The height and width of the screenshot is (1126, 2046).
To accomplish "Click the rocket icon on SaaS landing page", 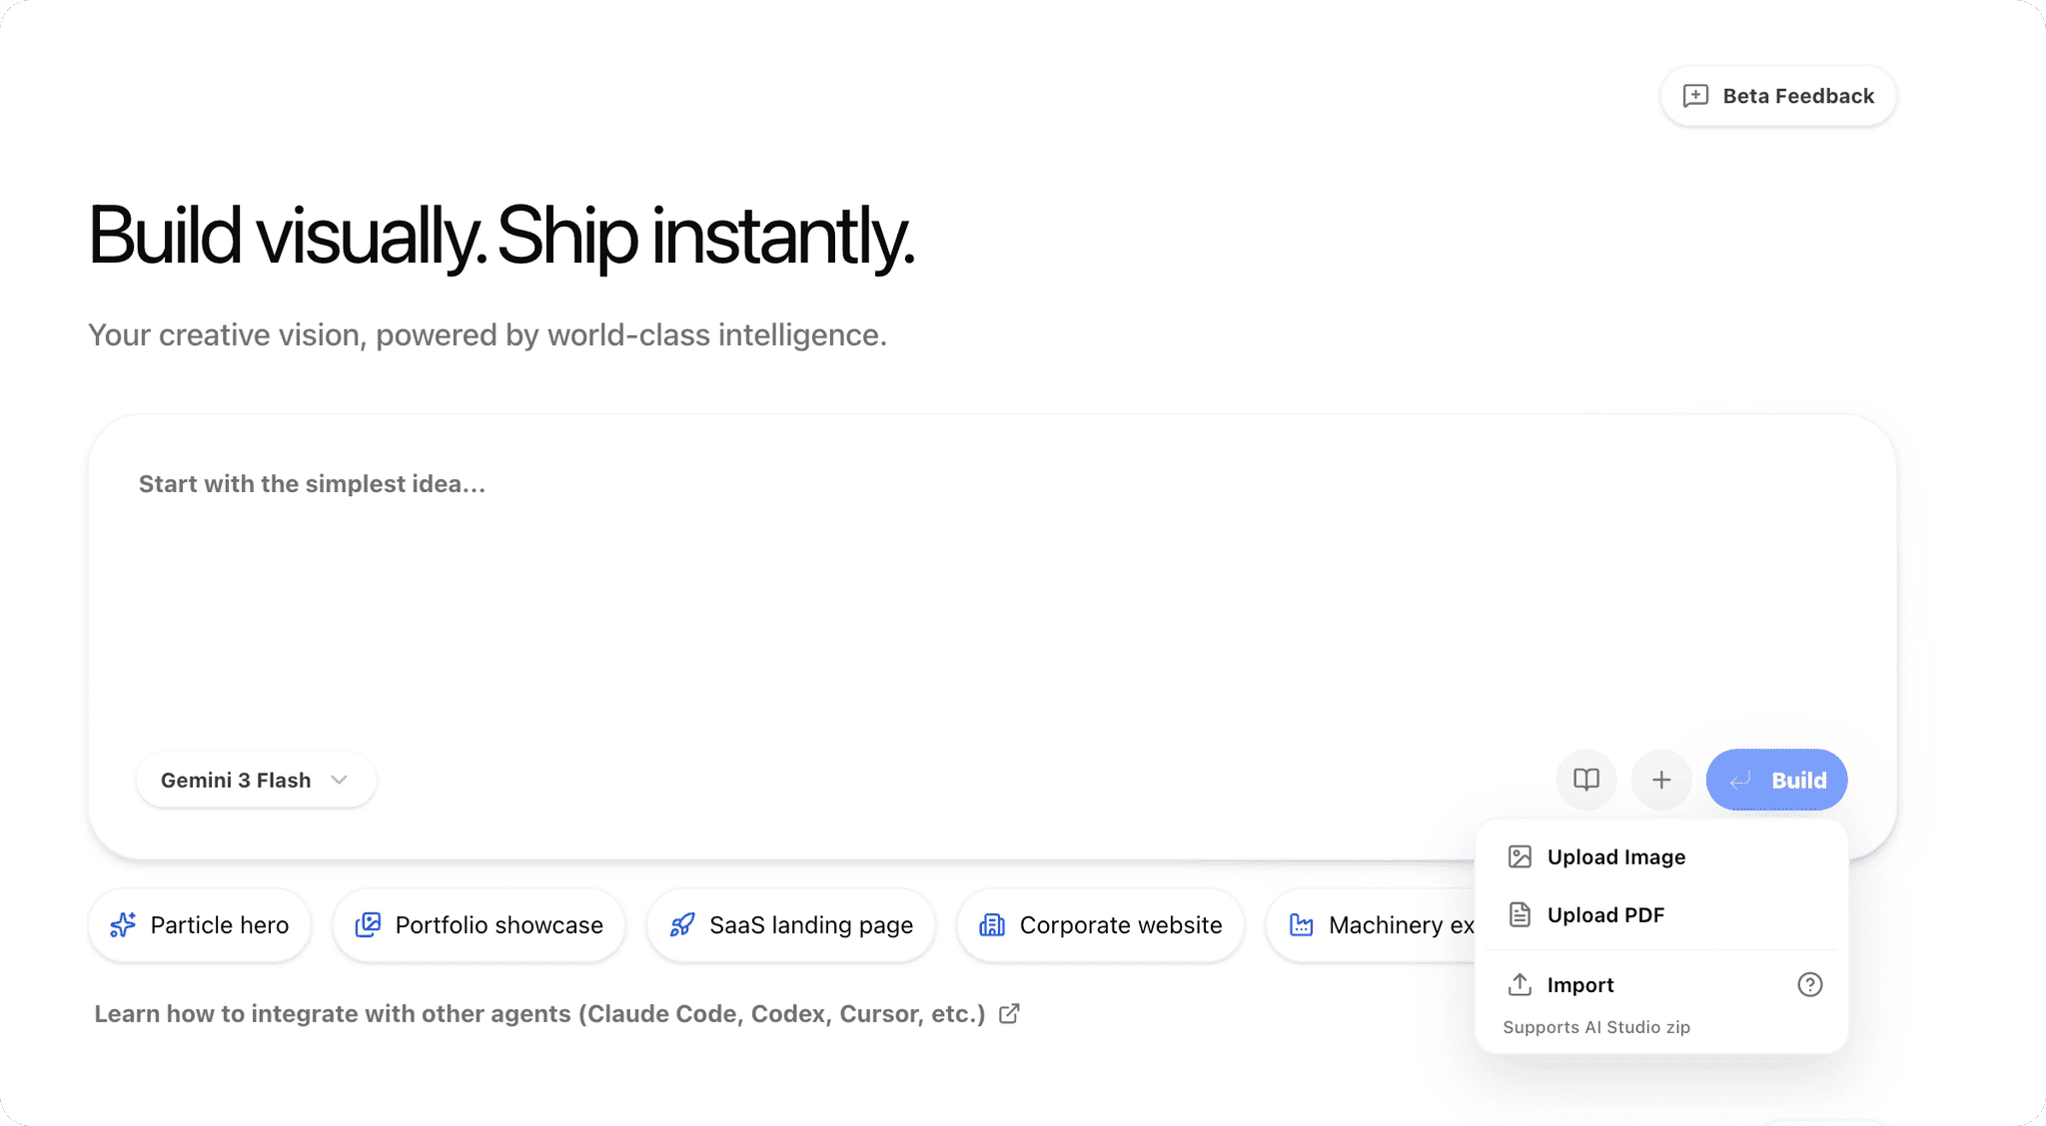I will [x=682, y=925].
